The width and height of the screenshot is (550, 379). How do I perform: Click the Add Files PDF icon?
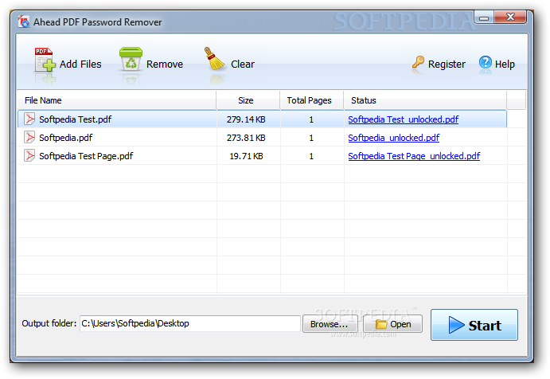(45, 60)
